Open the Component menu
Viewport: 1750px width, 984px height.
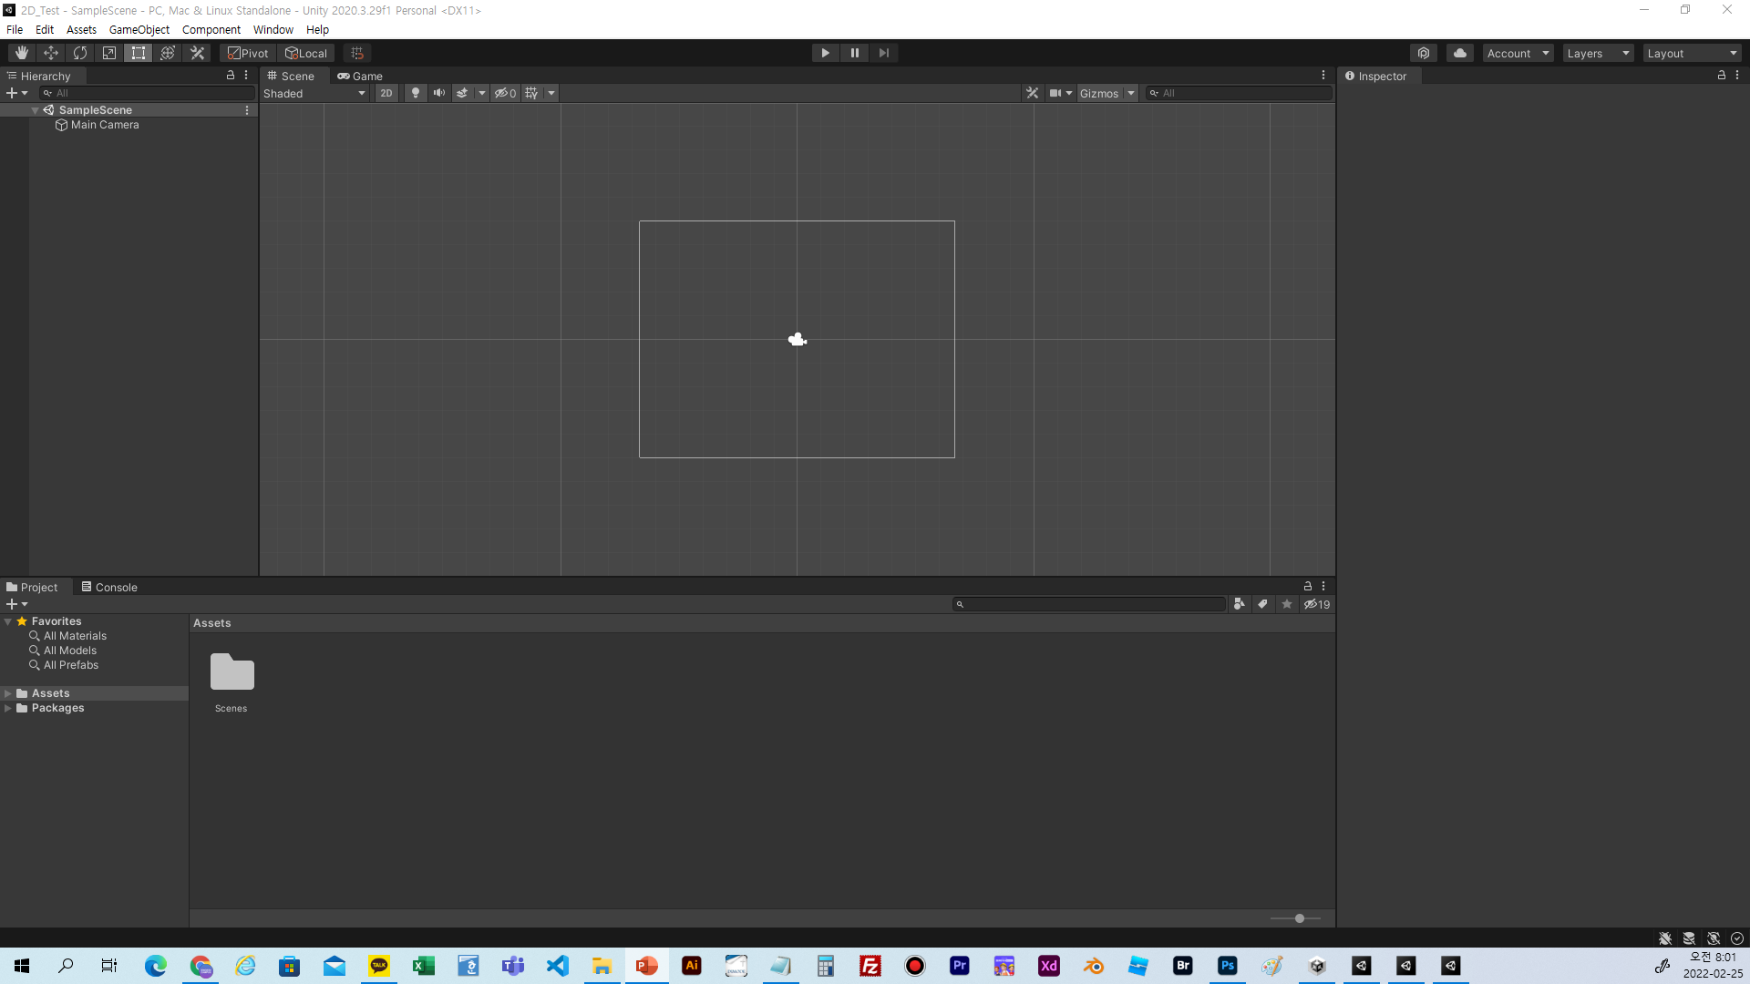211,29
